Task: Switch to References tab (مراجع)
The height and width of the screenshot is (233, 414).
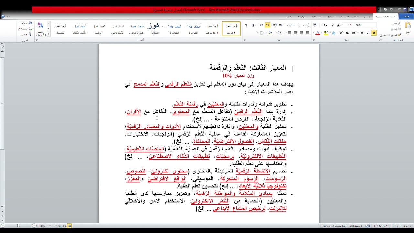Action: 331,17
